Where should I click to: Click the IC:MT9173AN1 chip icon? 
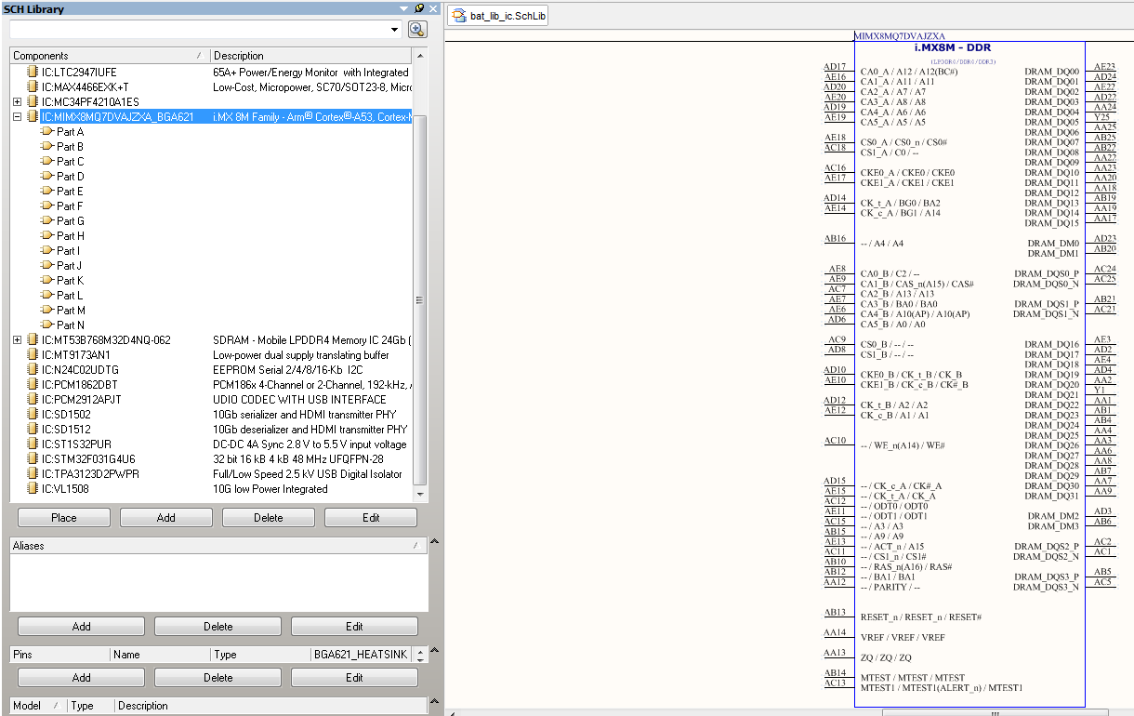(33, 355)
